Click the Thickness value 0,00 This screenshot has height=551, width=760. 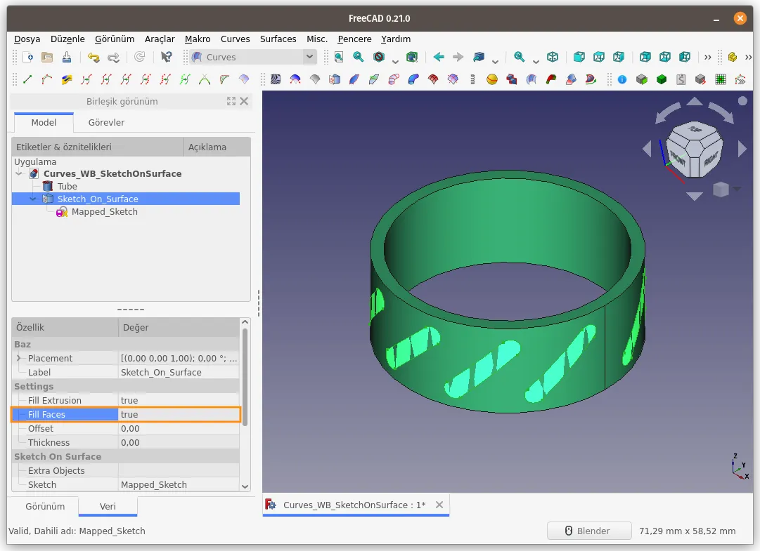(x=179, y=442)
